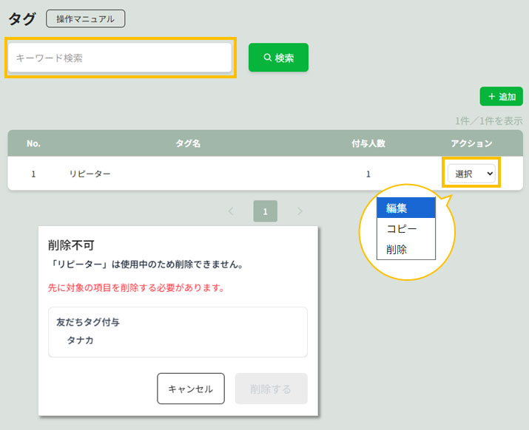This screenshot has height=430, width=529.
Task: Expand the 選択 action dropdown
Action: point(471,174)
